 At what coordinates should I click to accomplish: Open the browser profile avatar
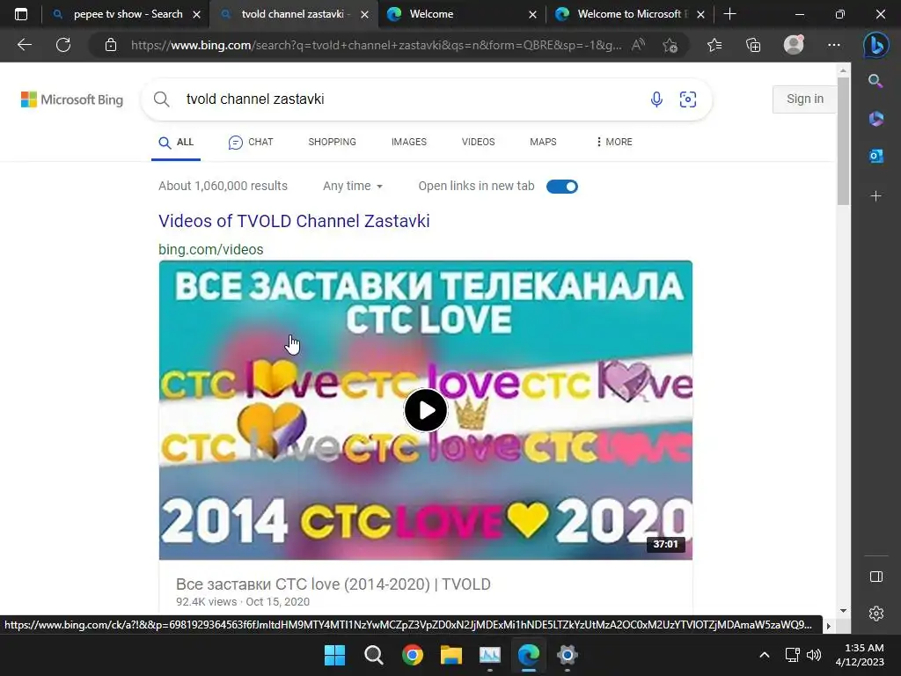click(x=794, y=44)
